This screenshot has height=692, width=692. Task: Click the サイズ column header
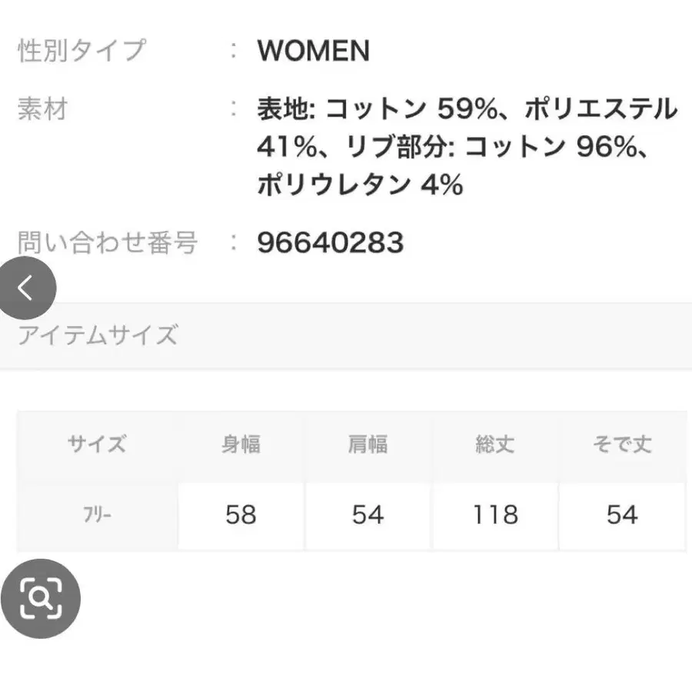96,444
